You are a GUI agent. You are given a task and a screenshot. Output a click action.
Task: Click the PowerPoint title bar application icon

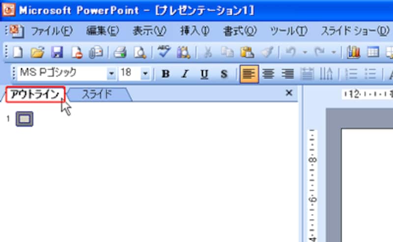coord(8,10)
